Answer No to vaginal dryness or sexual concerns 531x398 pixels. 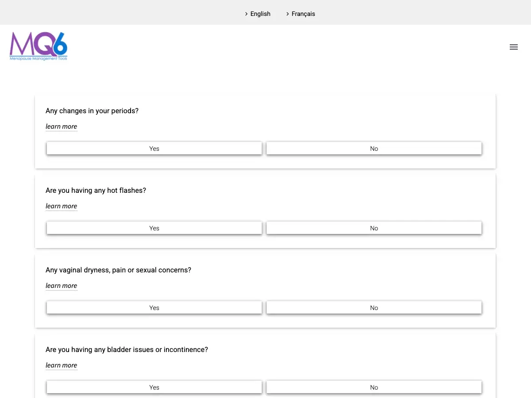(374, 308)
